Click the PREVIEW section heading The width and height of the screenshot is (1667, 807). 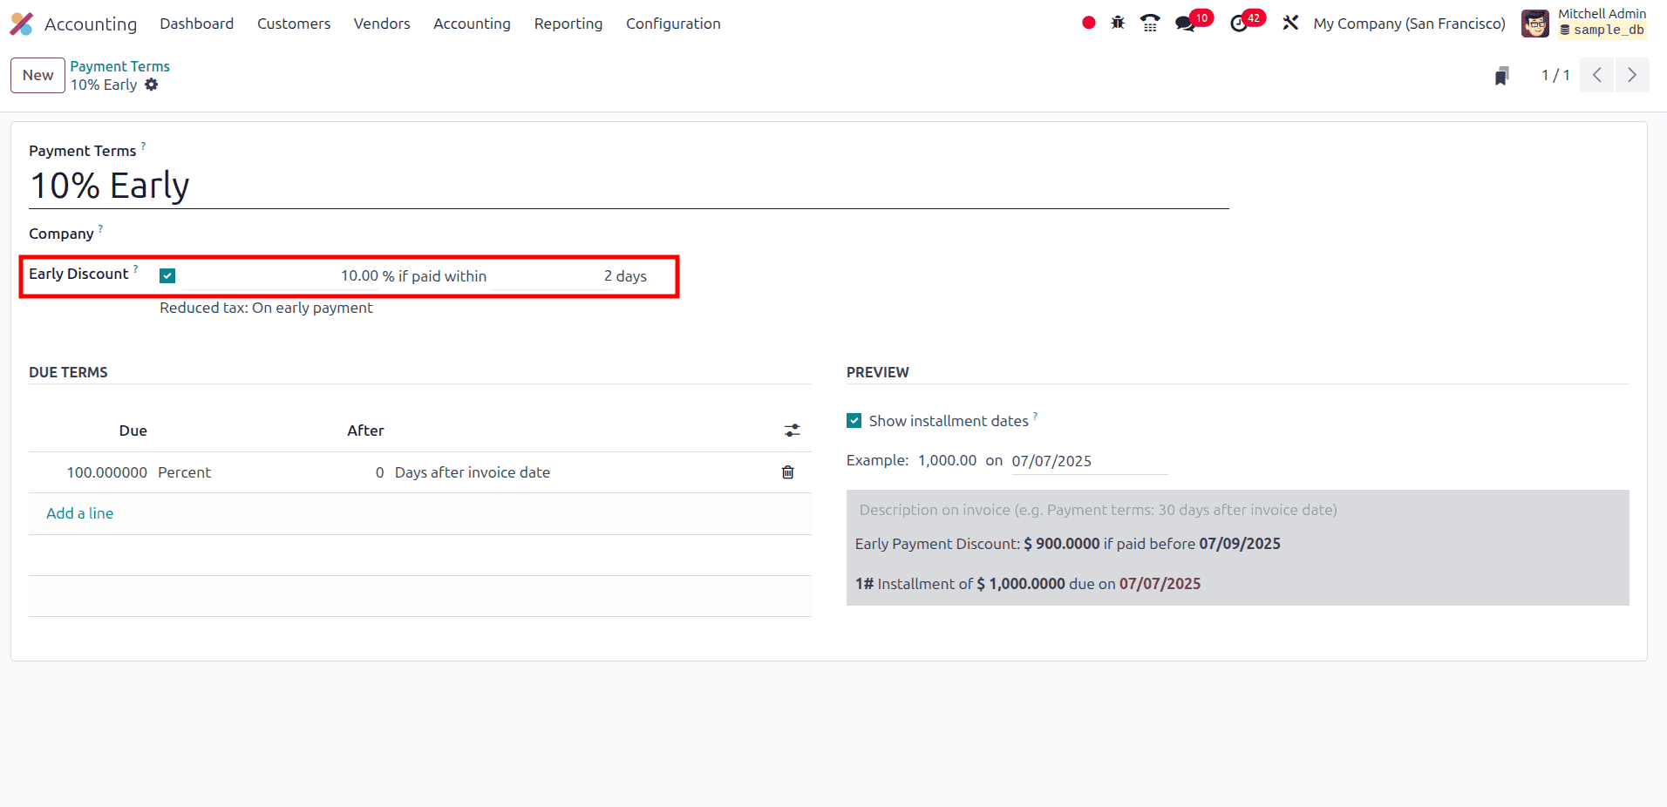[x=877, y=372]
